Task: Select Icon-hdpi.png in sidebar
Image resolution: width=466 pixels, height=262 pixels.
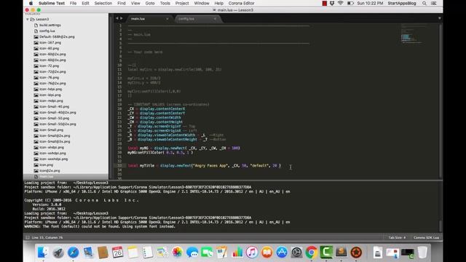Action: 50,89
